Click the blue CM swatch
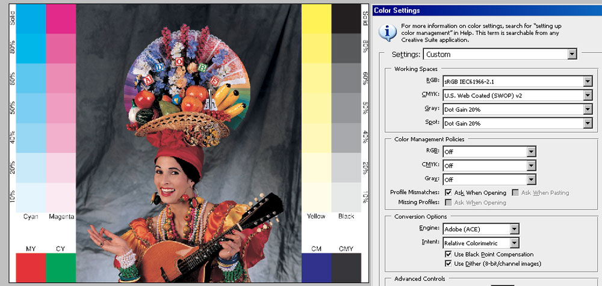 click(x=317, y=267)
